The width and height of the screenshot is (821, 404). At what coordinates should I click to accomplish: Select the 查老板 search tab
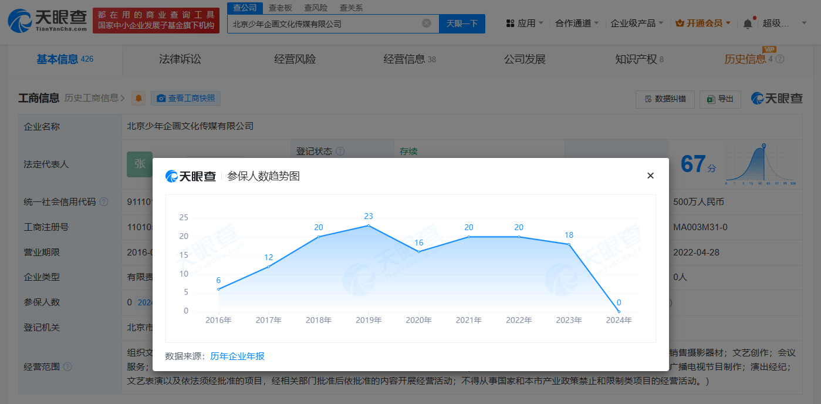coord(280,8)
